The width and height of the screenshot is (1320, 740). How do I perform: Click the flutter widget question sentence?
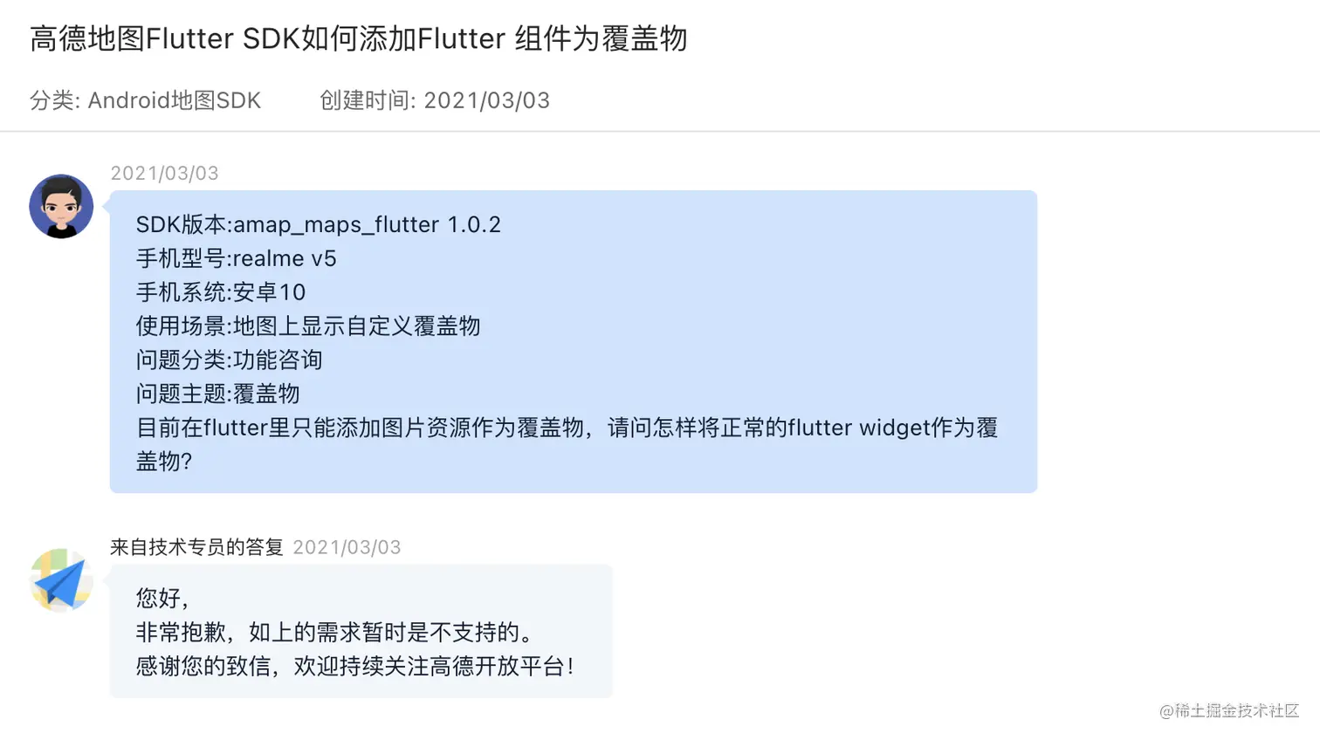pos(567,444)
